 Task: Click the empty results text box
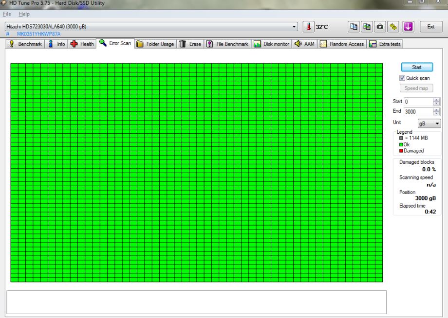point(197,302)
